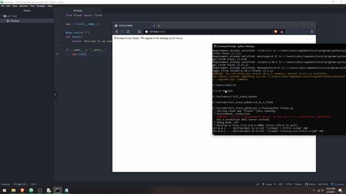Open the Windows notification center
The width and height of the screenshot is (346, 194).
point(340,190)
